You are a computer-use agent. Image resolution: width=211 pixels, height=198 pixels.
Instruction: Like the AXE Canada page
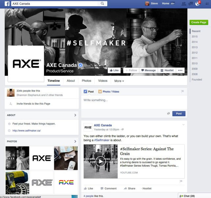tap(114, 70)
